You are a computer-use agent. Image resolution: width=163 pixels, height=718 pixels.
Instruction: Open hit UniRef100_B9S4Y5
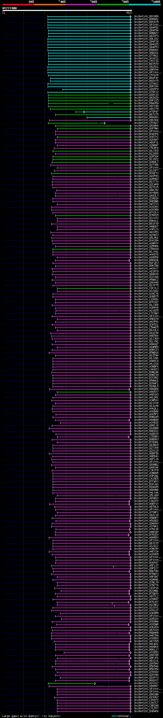click(146, 22)
